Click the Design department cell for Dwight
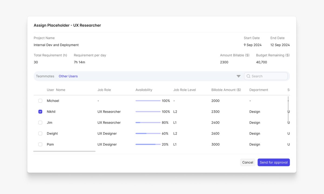The width and height of the screenshot is (324, 194). click(x=255, y=133)
